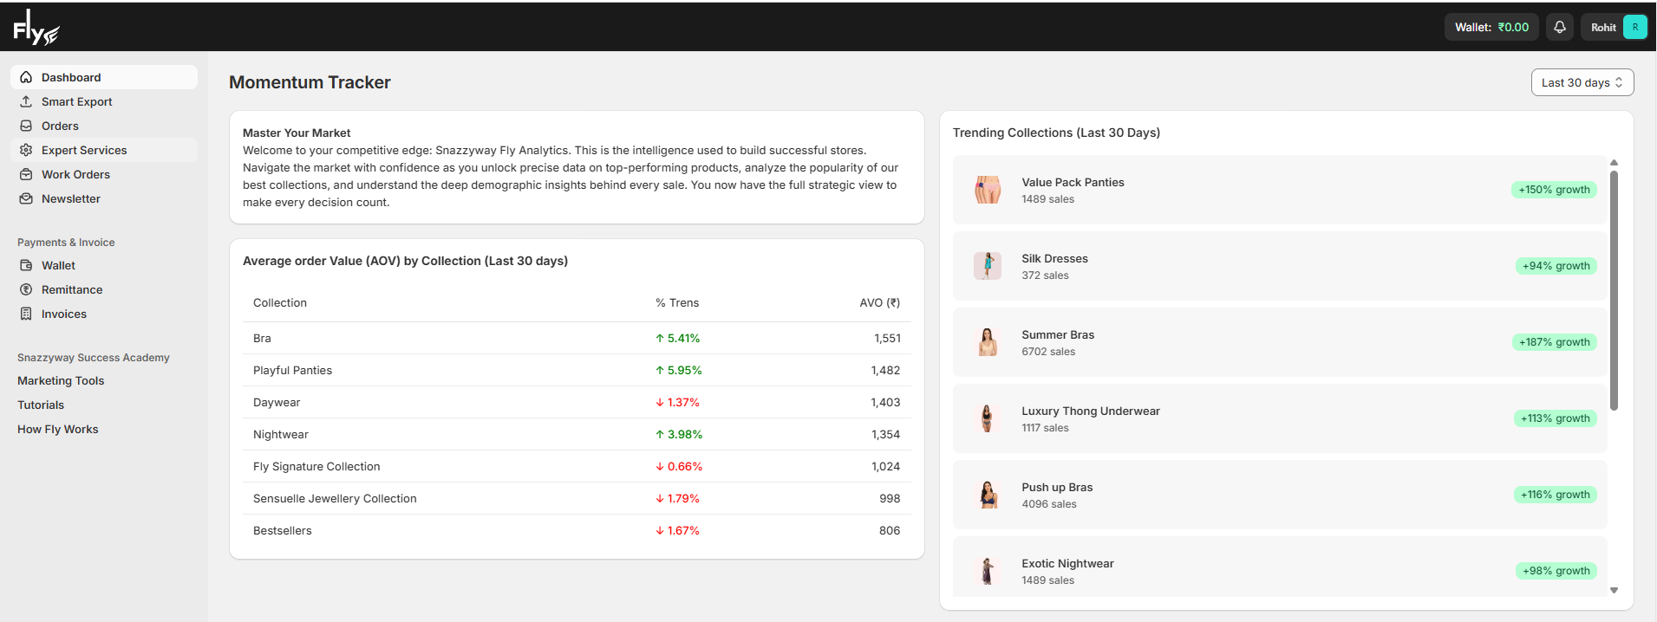
Task: Click the Wallet sidebar icon
Action: pyautogui.click(x=26, y=265)
